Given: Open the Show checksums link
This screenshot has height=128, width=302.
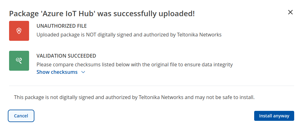Looking at the screenshot, I should (57, 72).
